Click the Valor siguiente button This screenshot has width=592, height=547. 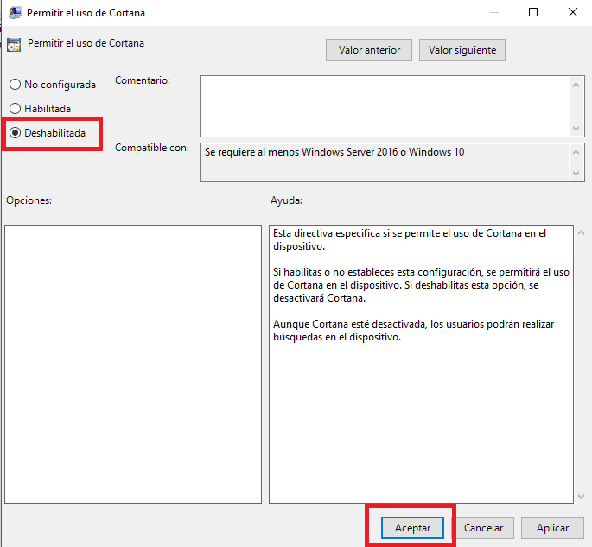pos(462,50)
